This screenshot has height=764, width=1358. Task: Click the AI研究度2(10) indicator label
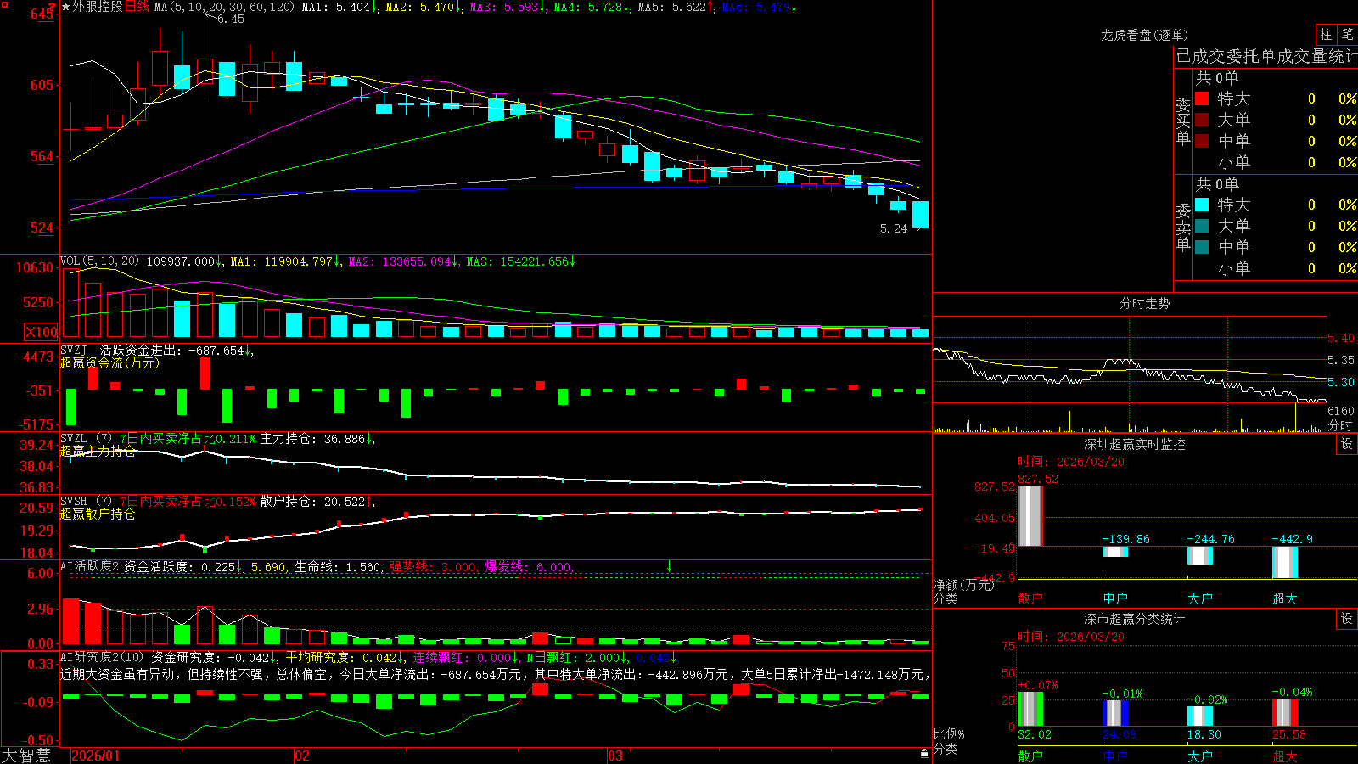[102, 657]
